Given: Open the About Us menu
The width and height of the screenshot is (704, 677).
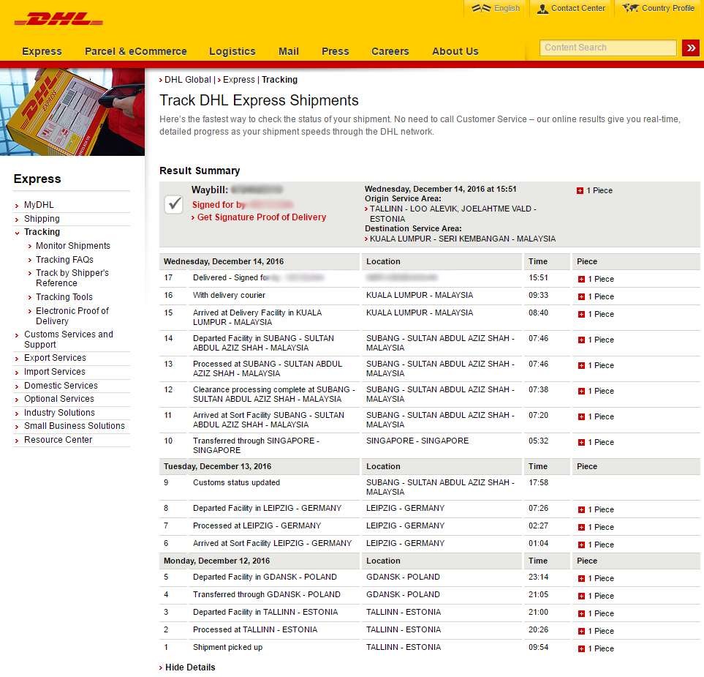Looking at the screenshot, I should (x=455, y=51).
